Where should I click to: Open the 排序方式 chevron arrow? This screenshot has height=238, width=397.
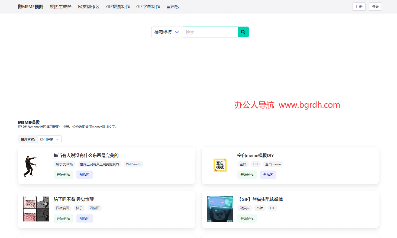click(x=57, y=139)
